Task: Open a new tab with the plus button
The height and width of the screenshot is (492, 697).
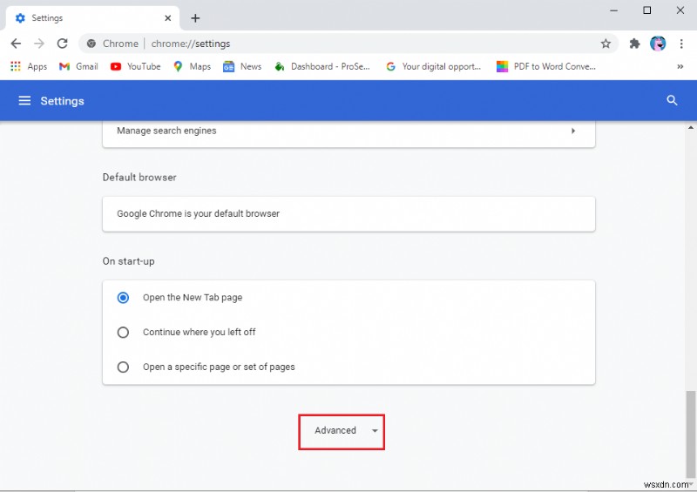Action: pyautogui.click(x=195, y=18)
